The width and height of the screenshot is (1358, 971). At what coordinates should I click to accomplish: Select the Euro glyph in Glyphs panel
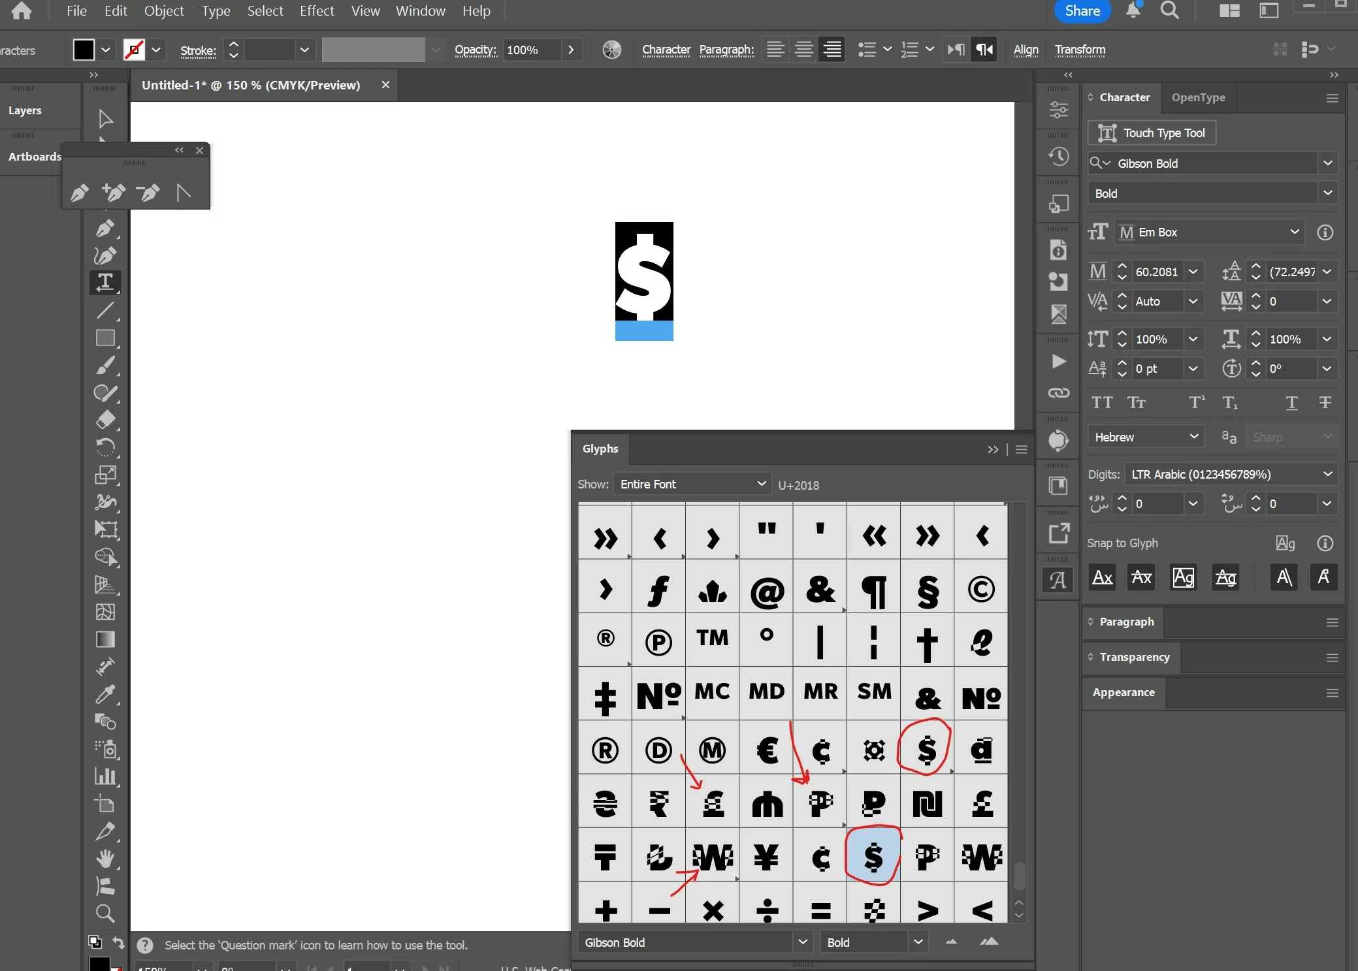click(x=767, y=750)
